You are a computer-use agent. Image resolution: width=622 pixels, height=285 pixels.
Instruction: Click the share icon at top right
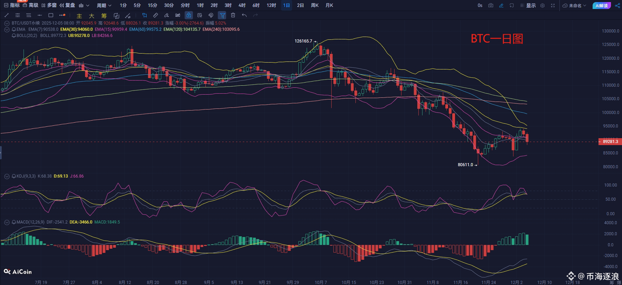coord(617,6)
